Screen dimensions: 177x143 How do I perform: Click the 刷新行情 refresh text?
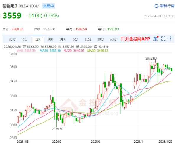coord(167,6)
